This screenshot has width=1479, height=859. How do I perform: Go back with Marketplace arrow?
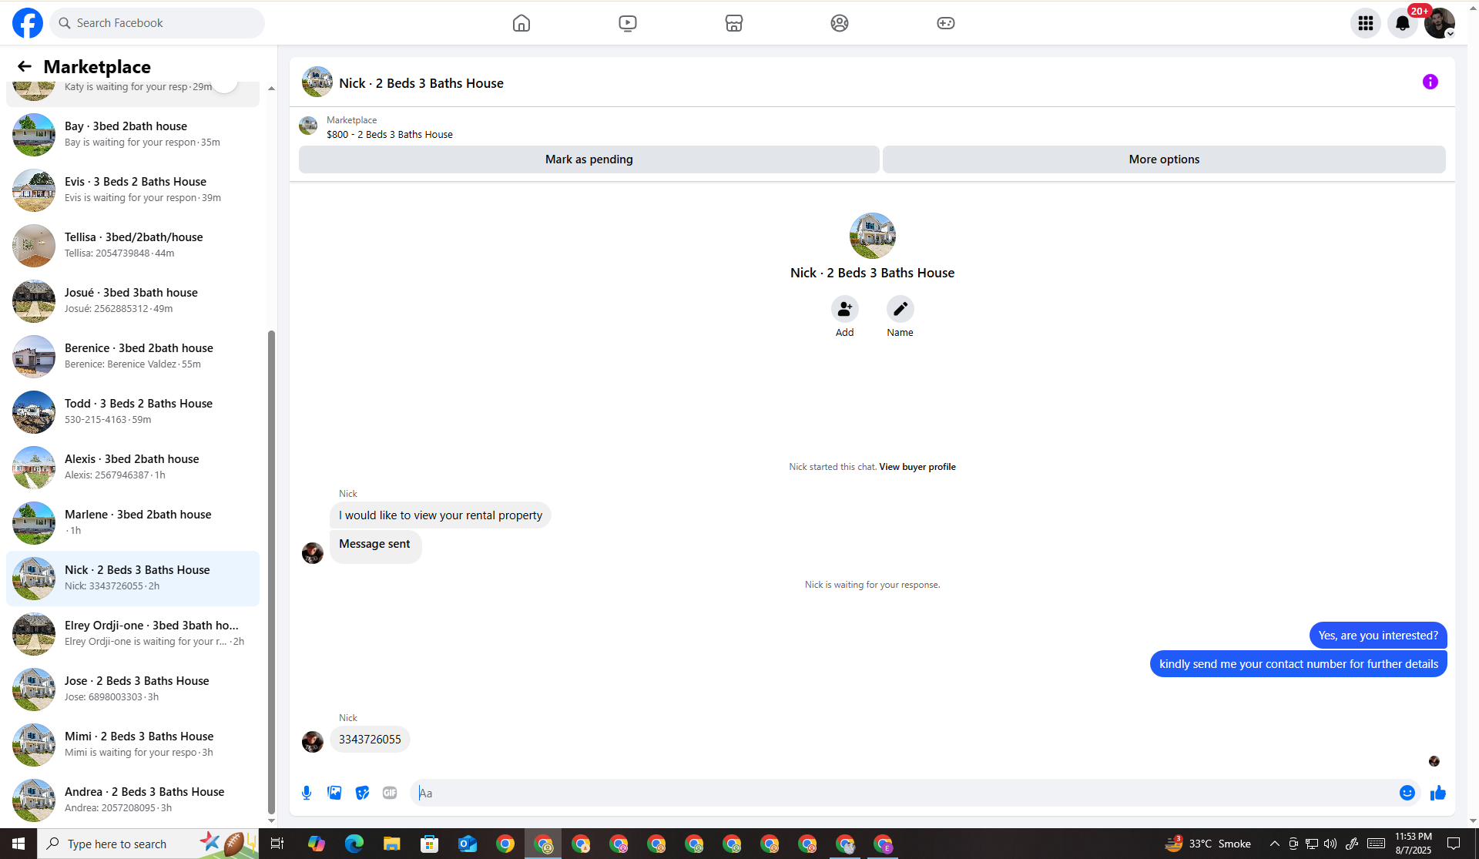coord(24,66)
